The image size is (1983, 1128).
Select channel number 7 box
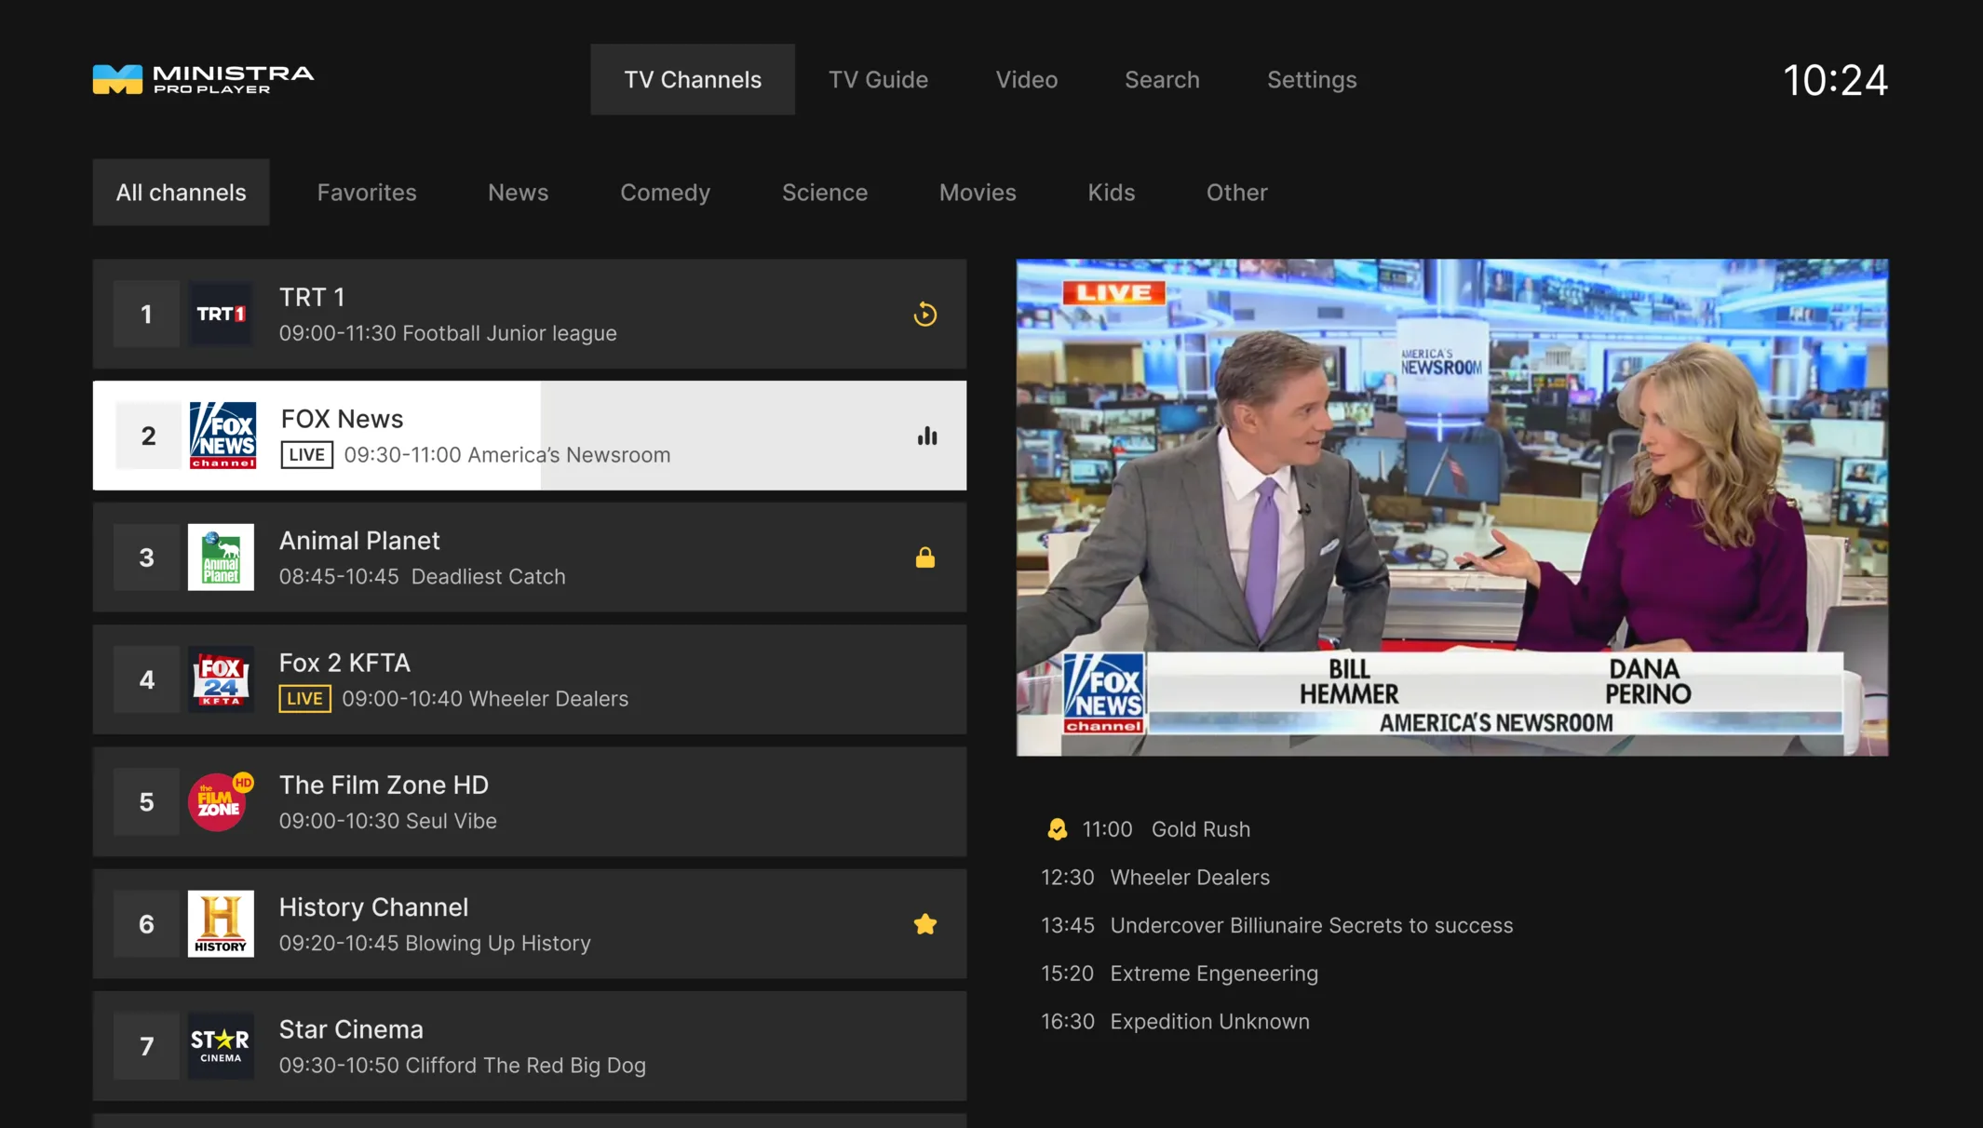[x=146, y=1046]
